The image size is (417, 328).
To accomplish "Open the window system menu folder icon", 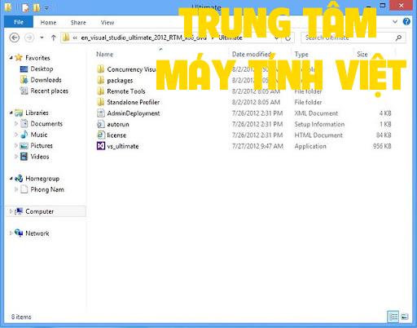I will pyautogui.click(x=8, y=7).
